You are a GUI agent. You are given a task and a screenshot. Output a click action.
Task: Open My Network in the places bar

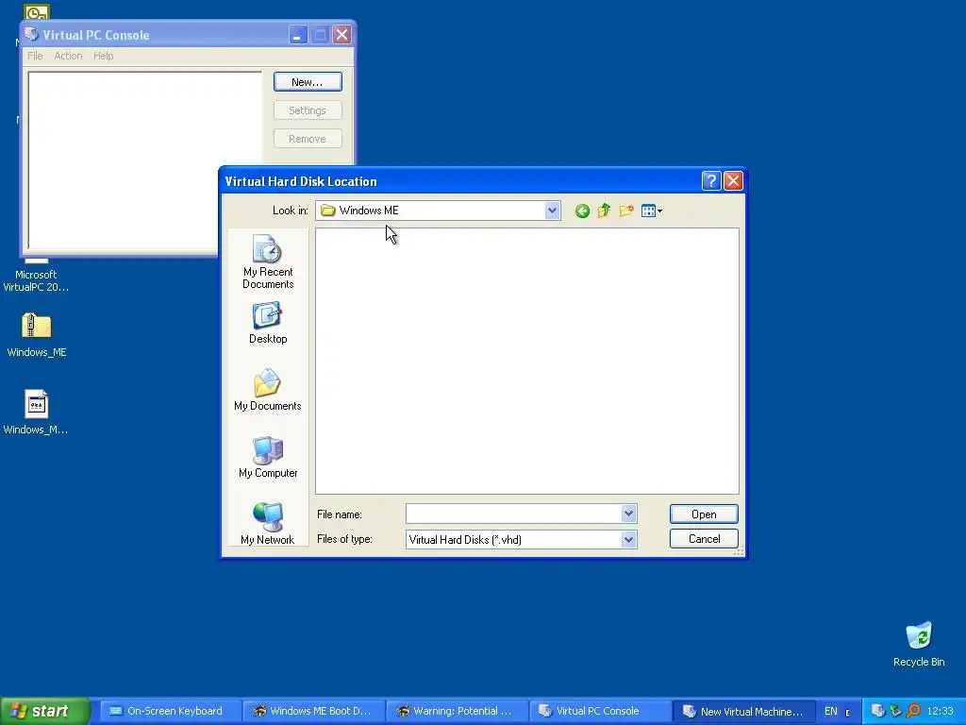click(x=267, y=523)
